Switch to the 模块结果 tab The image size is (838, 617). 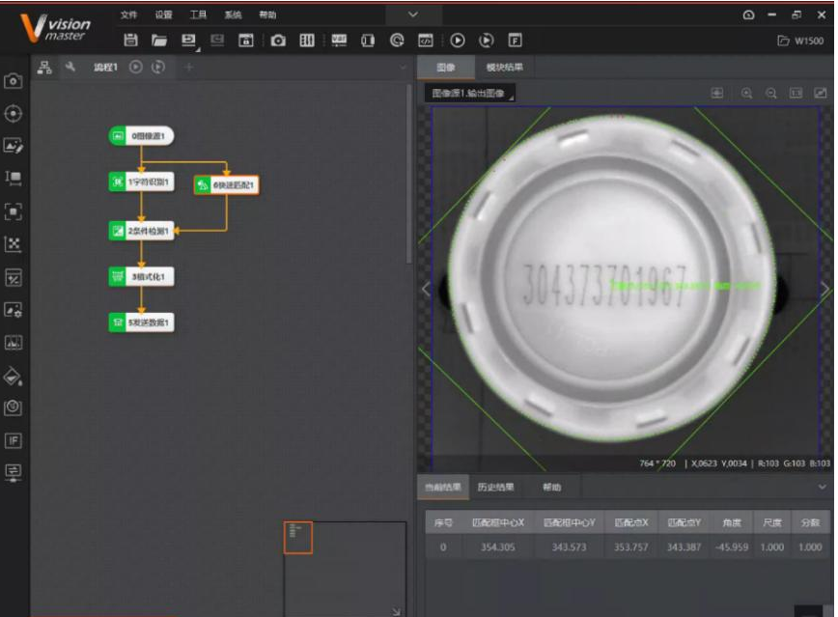tap(504, 68)
